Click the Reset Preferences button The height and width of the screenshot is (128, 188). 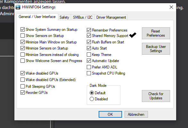click(x=156, y=33)
